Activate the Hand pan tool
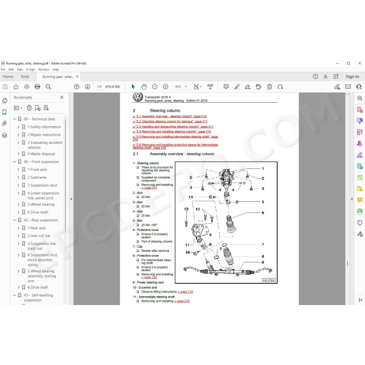The image size is (365, 365). [x=144, y=87]
